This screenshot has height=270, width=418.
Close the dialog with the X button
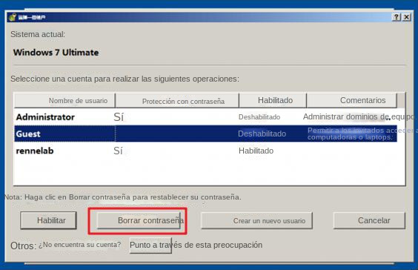coord(406,17)
